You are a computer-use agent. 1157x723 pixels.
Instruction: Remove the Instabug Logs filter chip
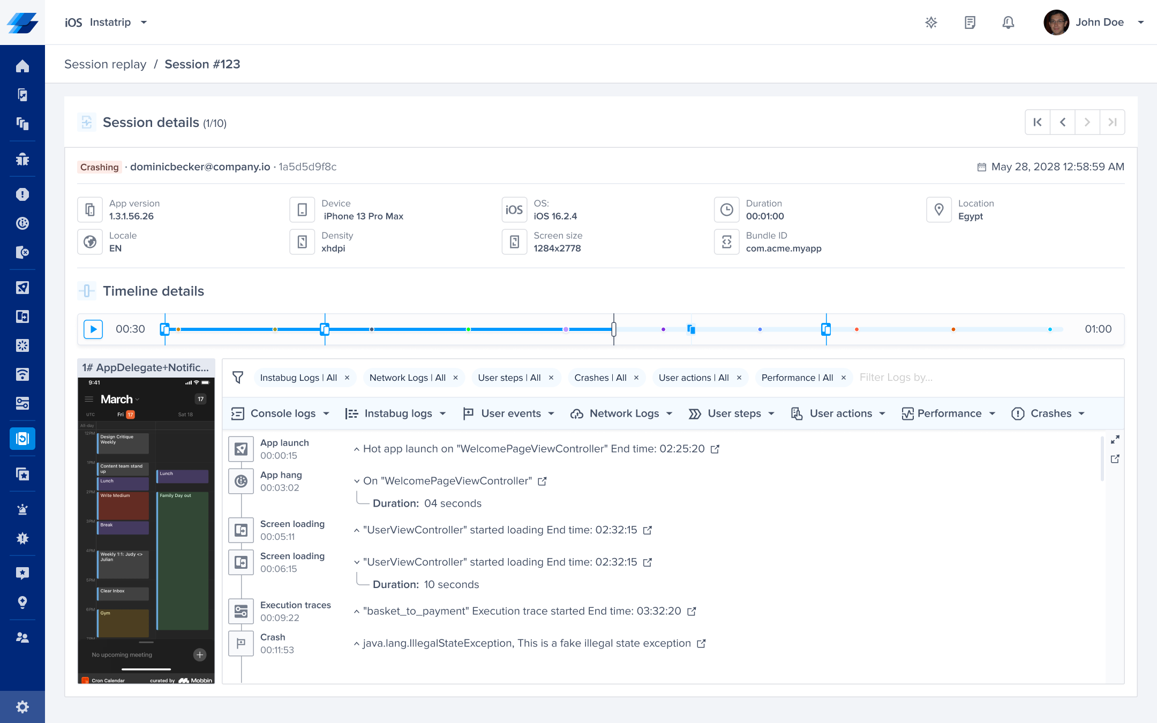347,378
